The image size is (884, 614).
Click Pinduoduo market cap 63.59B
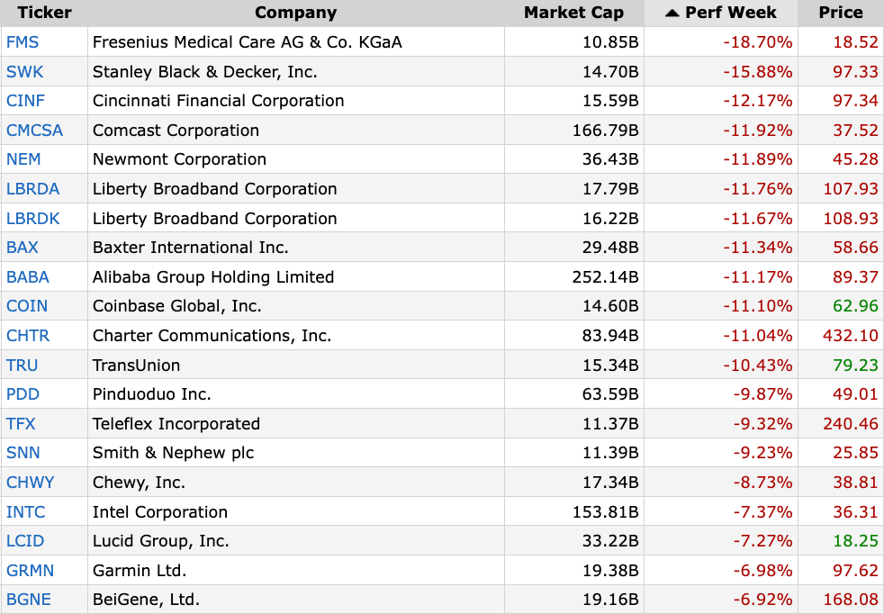coord(609,394)
